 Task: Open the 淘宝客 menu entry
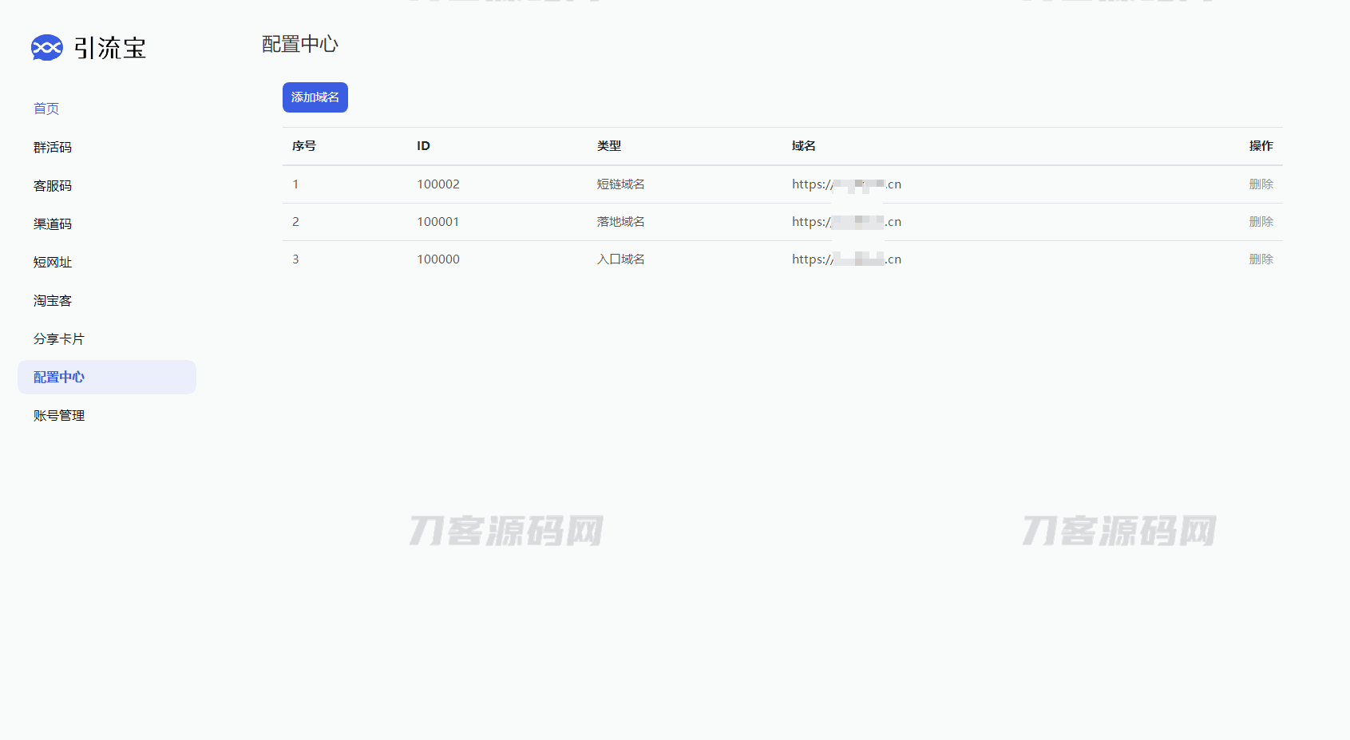coord(53,301)
